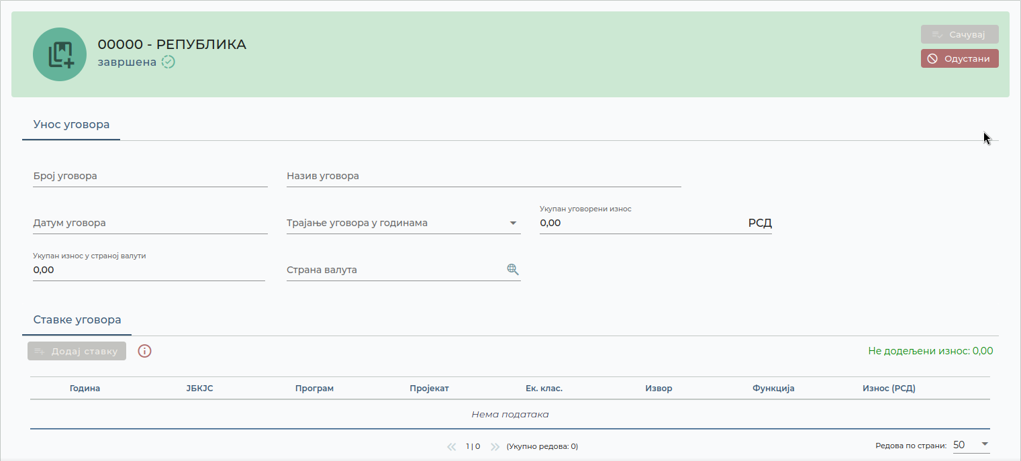Click the 'Сачувај' save button
Screen dimensions: 1021x461
point(960,34)
